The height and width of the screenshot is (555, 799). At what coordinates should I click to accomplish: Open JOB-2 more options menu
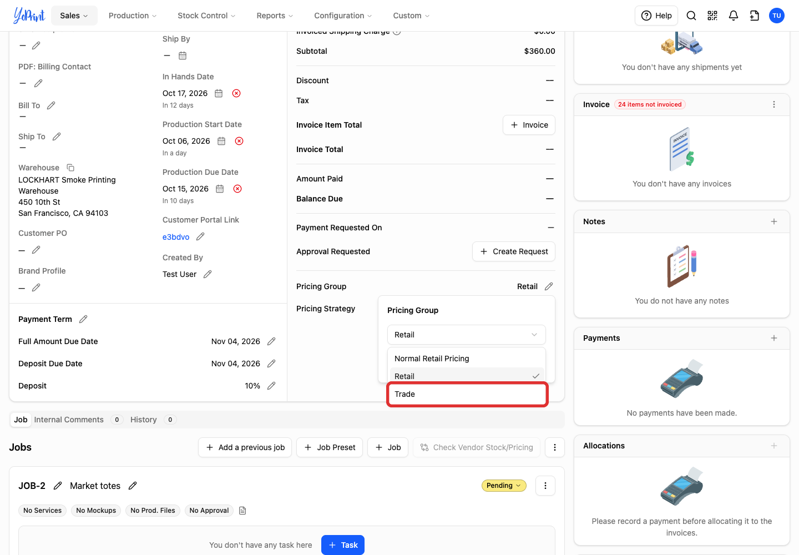(545, 486)
